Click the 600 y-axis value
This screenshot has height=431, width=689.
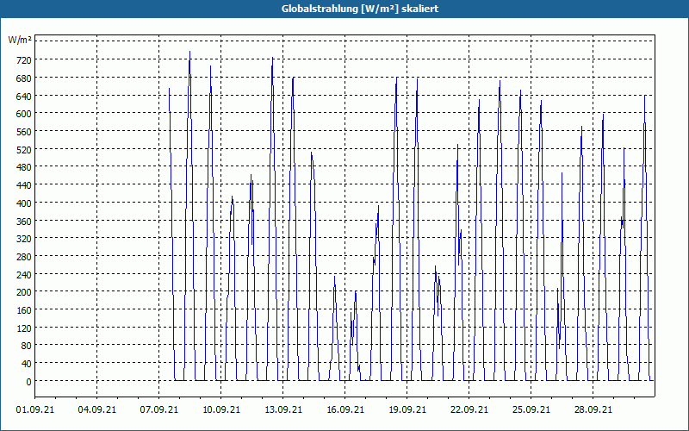(24, 114)
